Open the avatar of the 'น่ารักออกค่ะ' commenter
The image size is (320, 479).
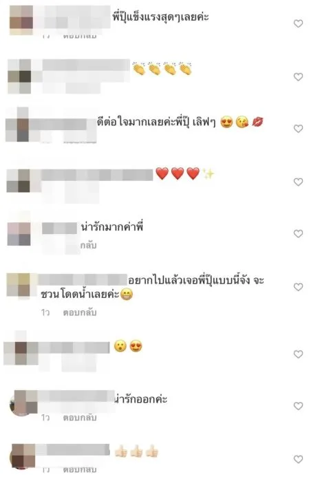(x=23, y=403)
